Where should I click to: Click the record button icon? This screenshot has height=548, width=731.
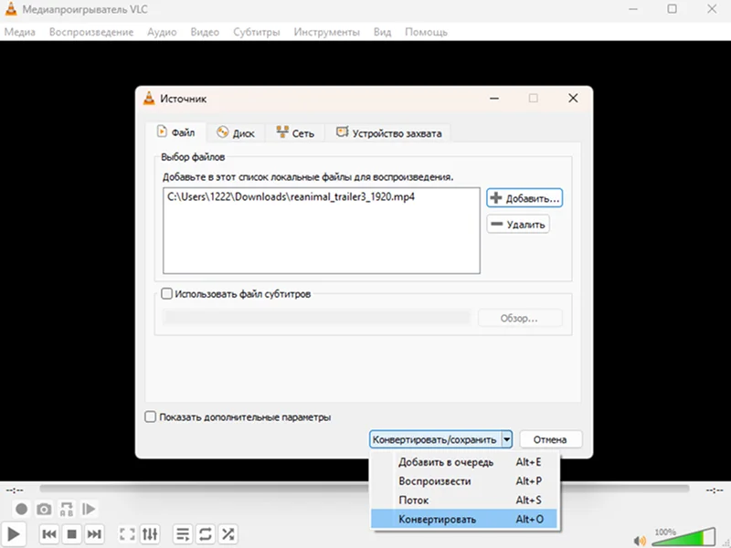pyautogui.click(x=21, y=509)
